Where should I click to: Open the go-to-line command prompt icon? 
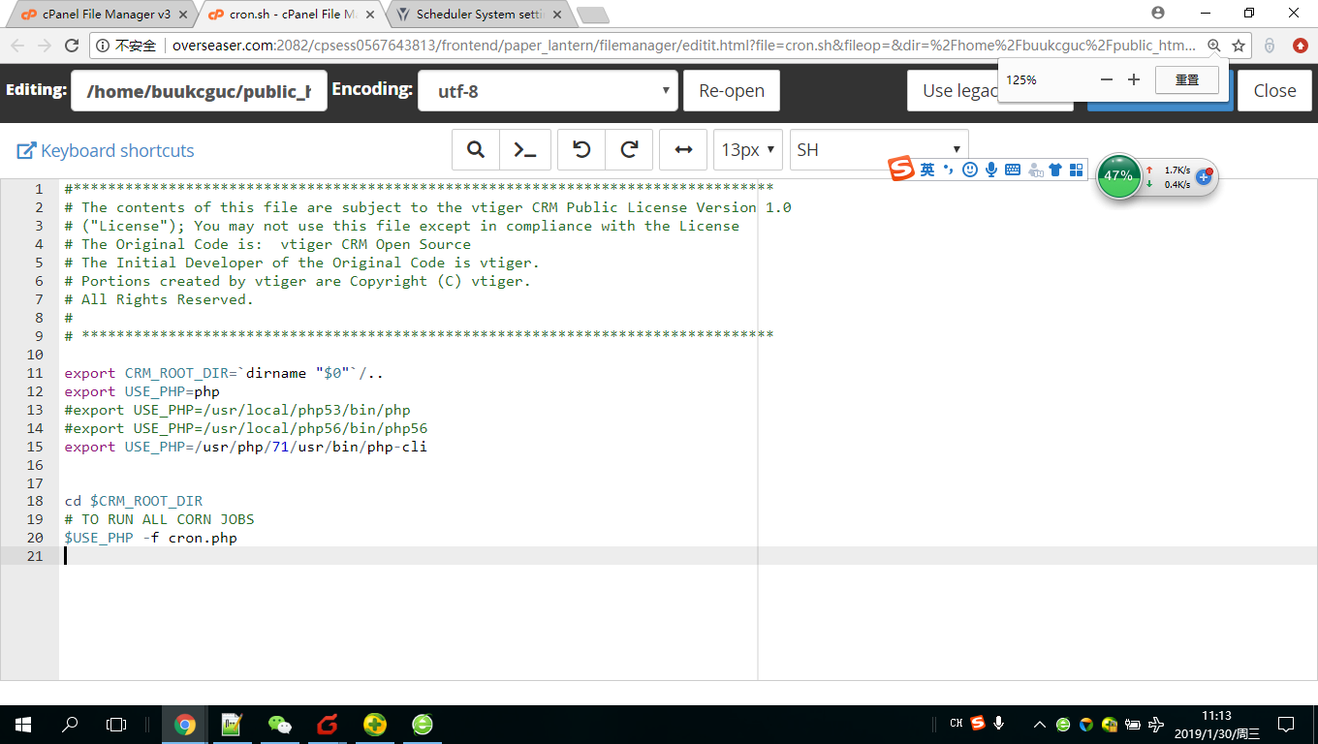coord(525,150)
